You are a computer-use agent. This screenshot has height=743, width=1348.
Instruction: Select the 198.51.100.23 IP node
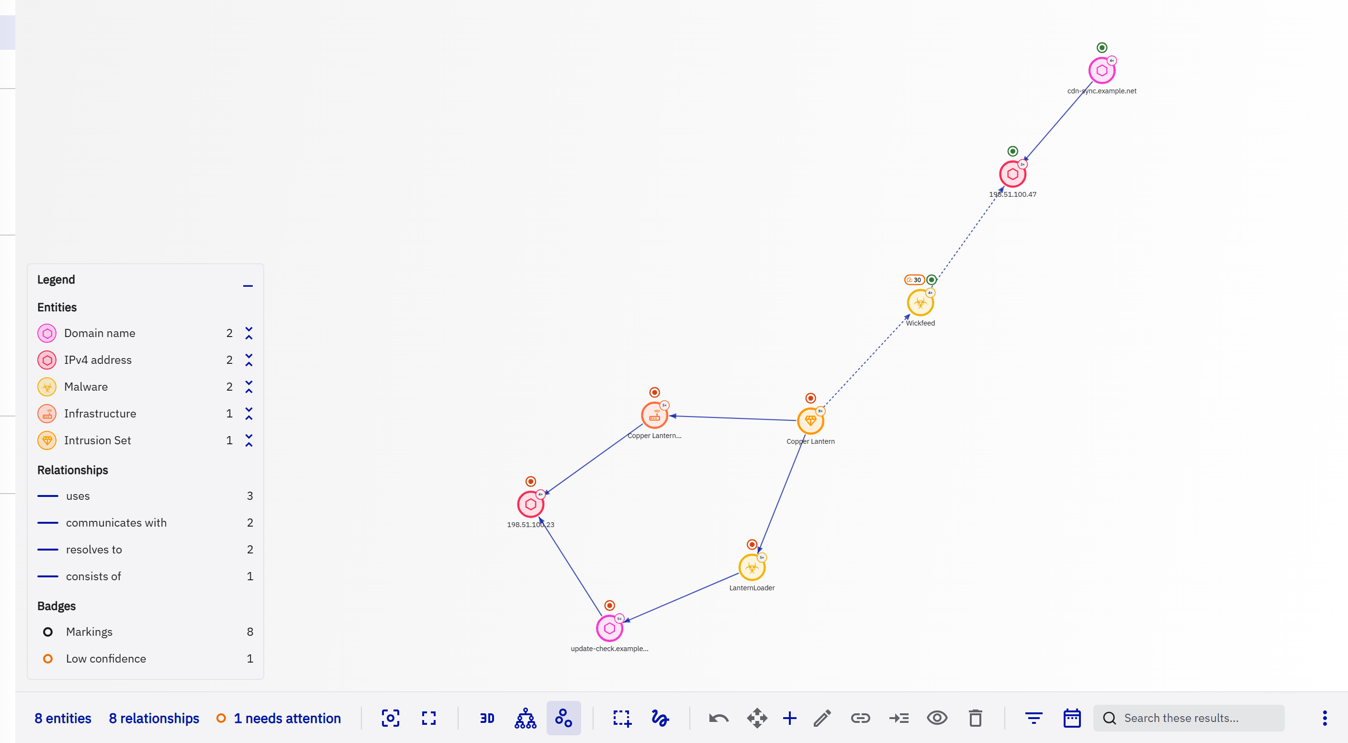tap(530, 505)
